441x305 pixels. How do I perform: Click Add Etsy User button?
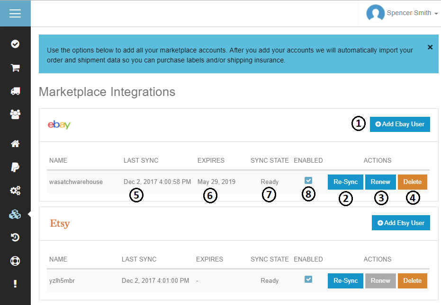pyautogui.click(x=401, y=223)
